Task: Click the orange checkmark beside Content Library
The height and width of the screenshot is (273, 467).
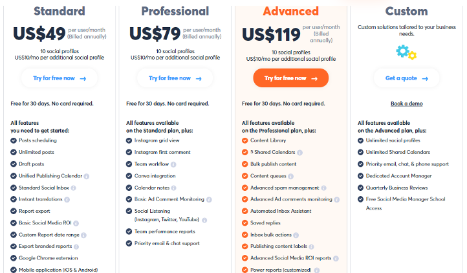Action: [244, 140]
